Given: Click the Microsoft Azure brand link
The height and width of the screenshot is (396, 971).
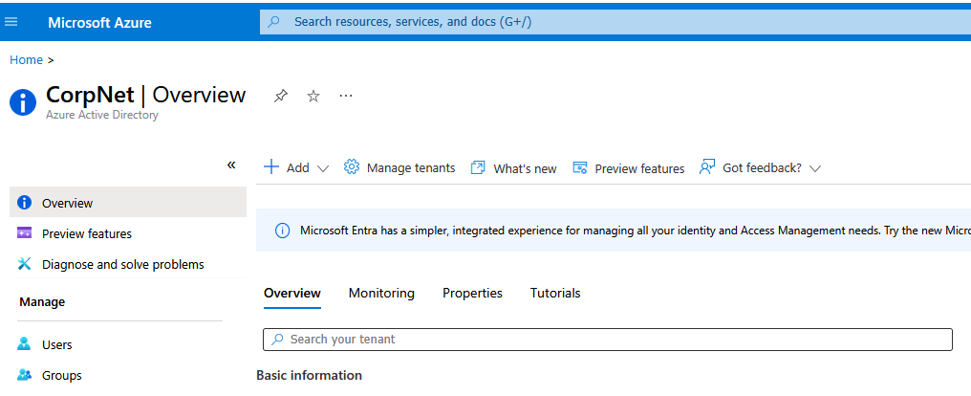Looking at the screenshot, I should [99, 22].
